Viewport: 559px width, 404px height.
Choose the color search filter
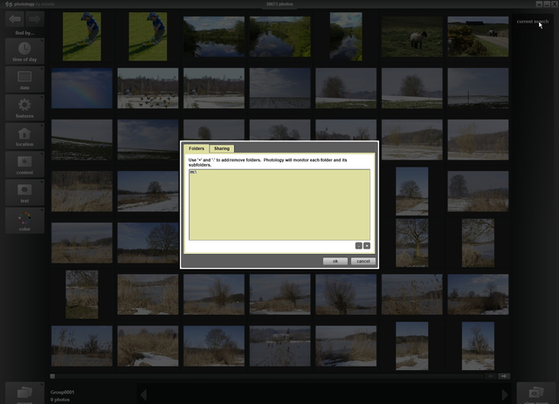coord(24,220)
